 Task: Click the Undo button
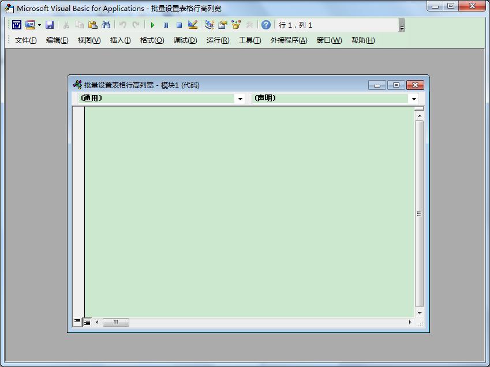[122, 25]
